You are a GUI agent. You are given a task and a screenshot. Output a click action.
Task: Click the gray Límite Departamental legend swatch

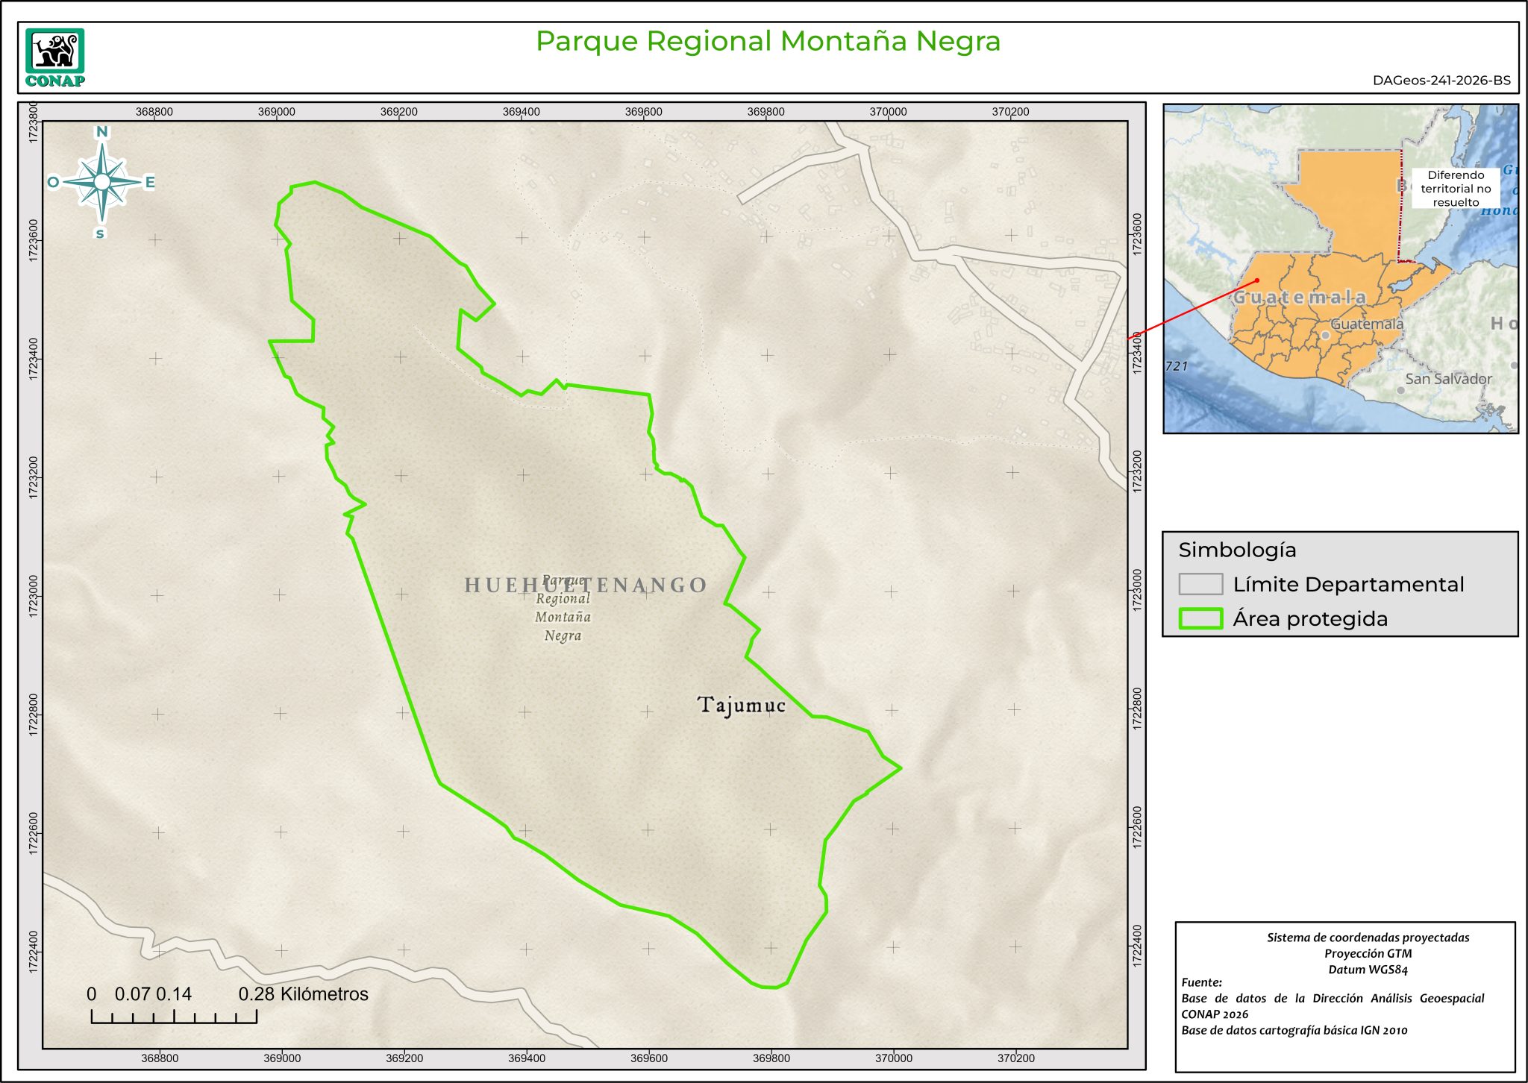(1200, 584)
